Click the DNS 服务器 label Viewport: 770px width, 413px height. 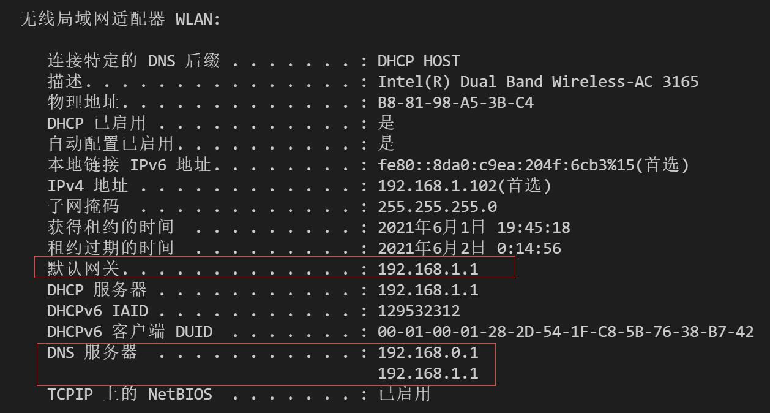(92, 352)
